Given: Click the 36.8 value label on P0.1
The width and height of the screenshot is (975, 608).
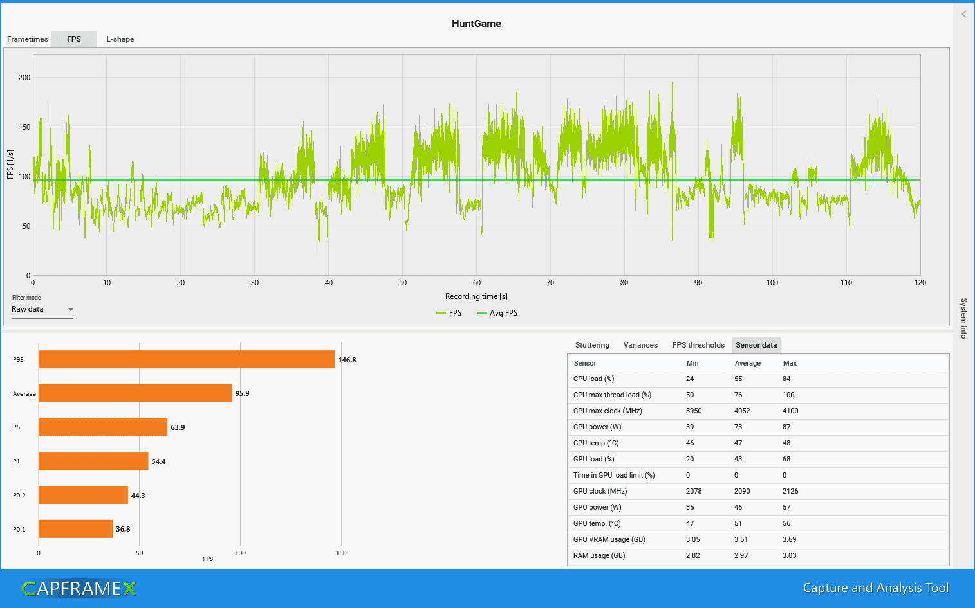Looking at the screenshot, I should (123, 529).
